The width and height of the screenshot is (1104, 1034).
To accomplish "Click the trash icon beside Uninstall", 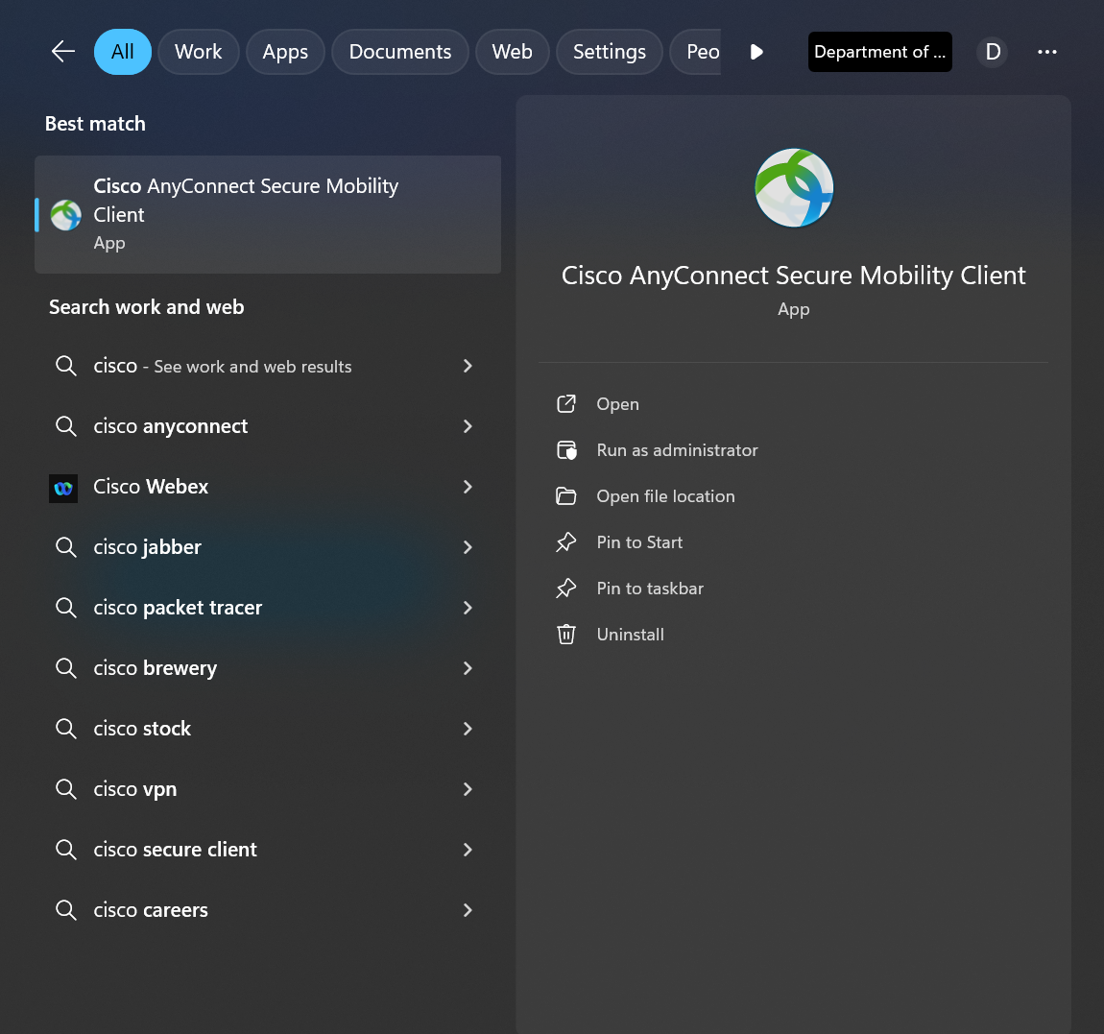I will [x=566, y=634].
